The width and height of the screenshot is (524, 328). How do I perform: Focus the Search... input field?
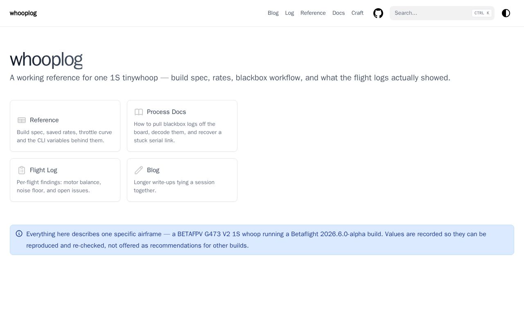tap(442, 13)
